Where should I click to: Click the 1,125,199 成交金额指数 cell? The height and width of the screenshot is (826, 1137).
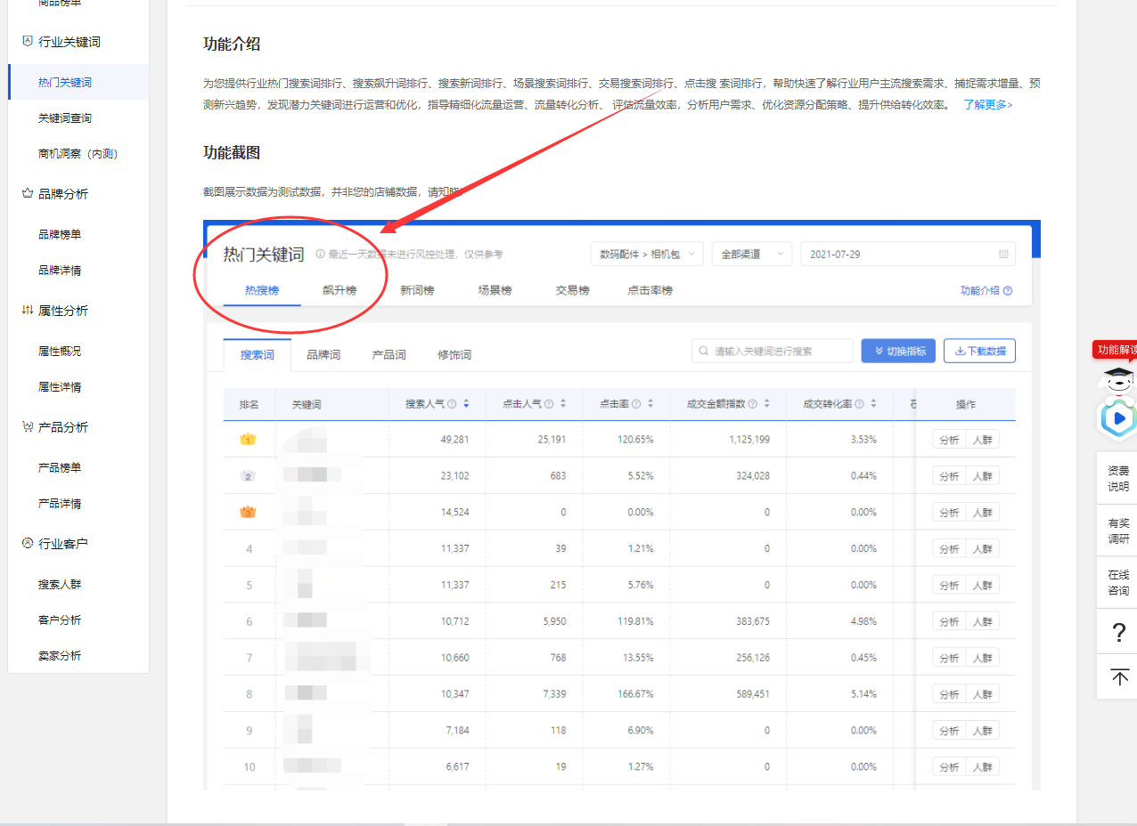[748, 440]
